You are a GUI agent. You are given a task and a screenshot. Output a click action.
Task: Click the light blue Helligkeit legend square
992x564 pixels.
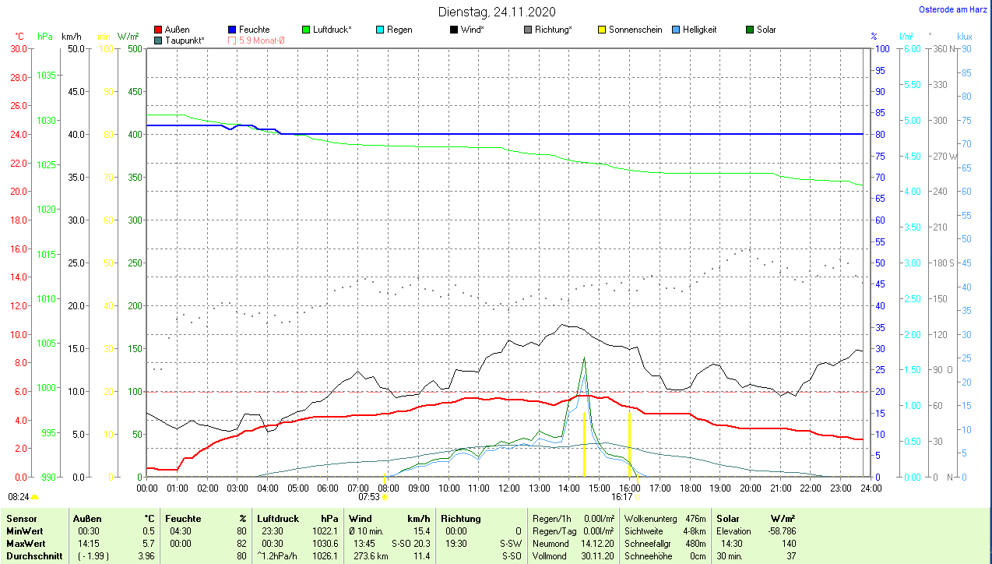click(676, 30)
